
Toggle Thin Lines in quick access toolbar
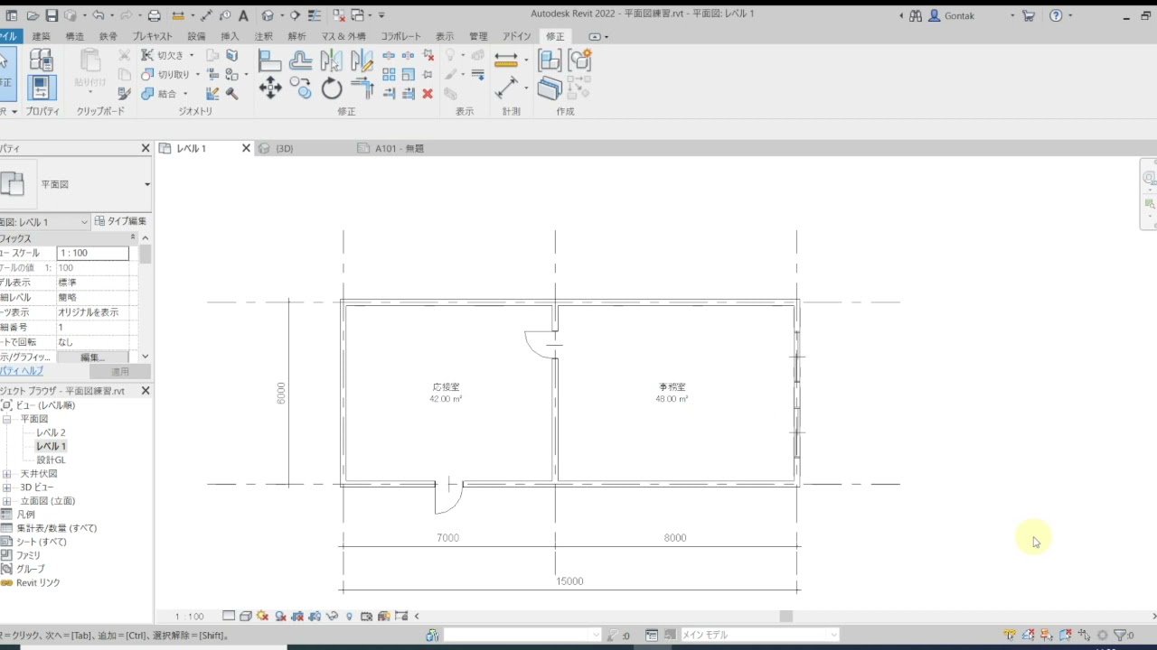coord(313,15)
